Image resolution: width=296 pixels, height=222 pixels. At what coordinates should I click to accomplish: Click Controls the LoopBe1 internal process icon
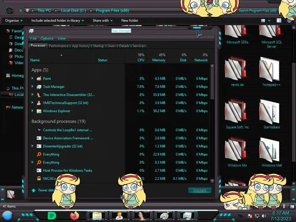point(39,130)
